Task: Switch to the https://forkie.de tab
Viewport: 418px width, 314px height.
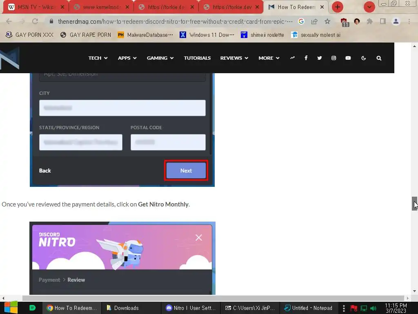Action: pyautogui.click(x=166, y=7)
